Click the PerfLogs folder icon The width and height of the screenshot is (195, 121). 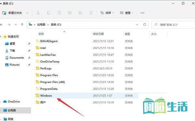[x=38, y=68]
